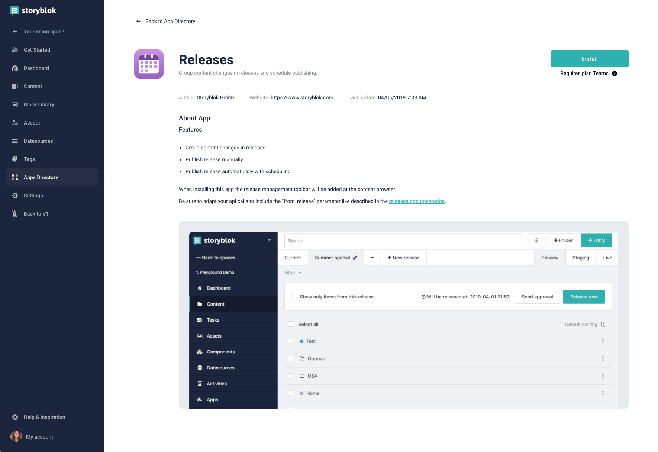Click the back arrow beside Your demo space

point(15,32)
